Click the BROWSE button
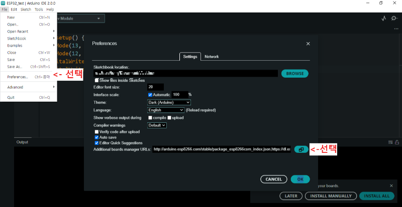 295,74
